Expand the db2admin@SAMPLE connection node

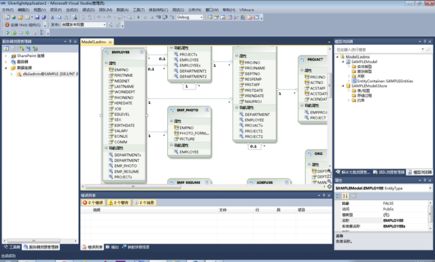pyautogui.click(x=12, y=74)
